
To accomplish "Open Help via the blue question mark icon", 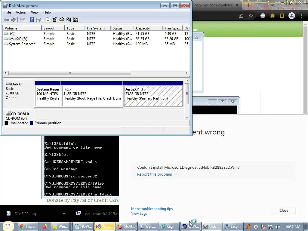I will click(32, 20).
